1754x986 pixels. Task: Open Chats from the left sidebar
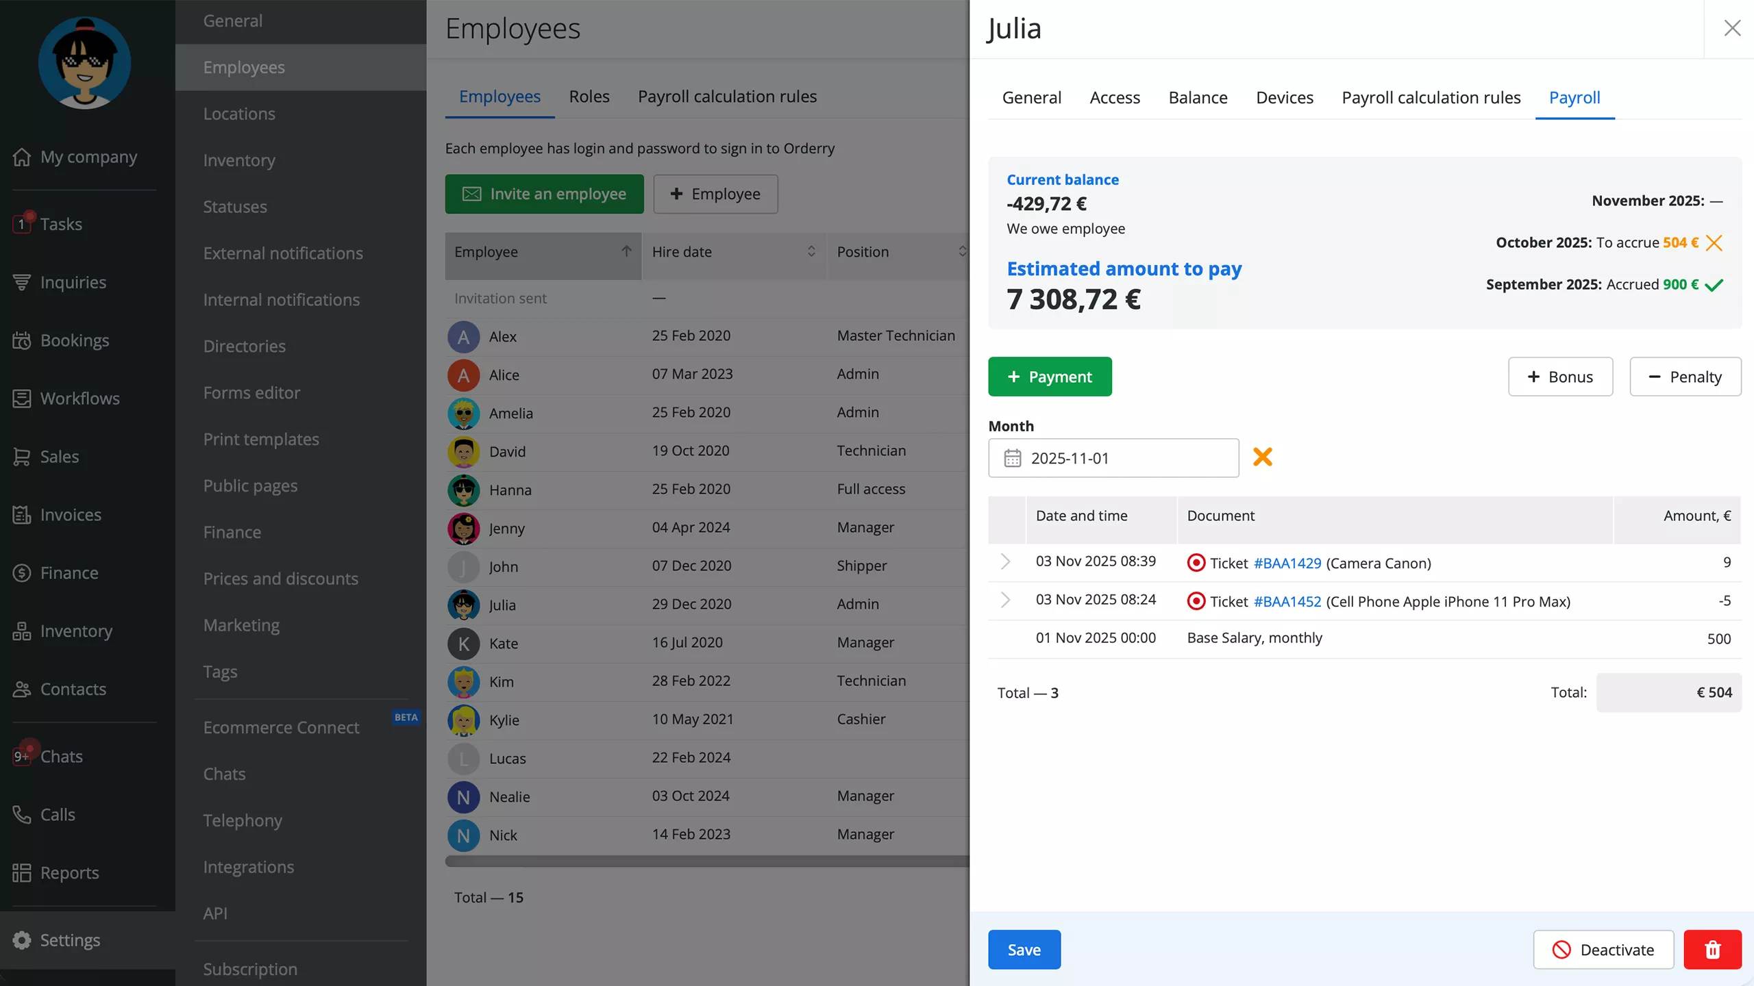pyautogui.click(x=61, y=756)
